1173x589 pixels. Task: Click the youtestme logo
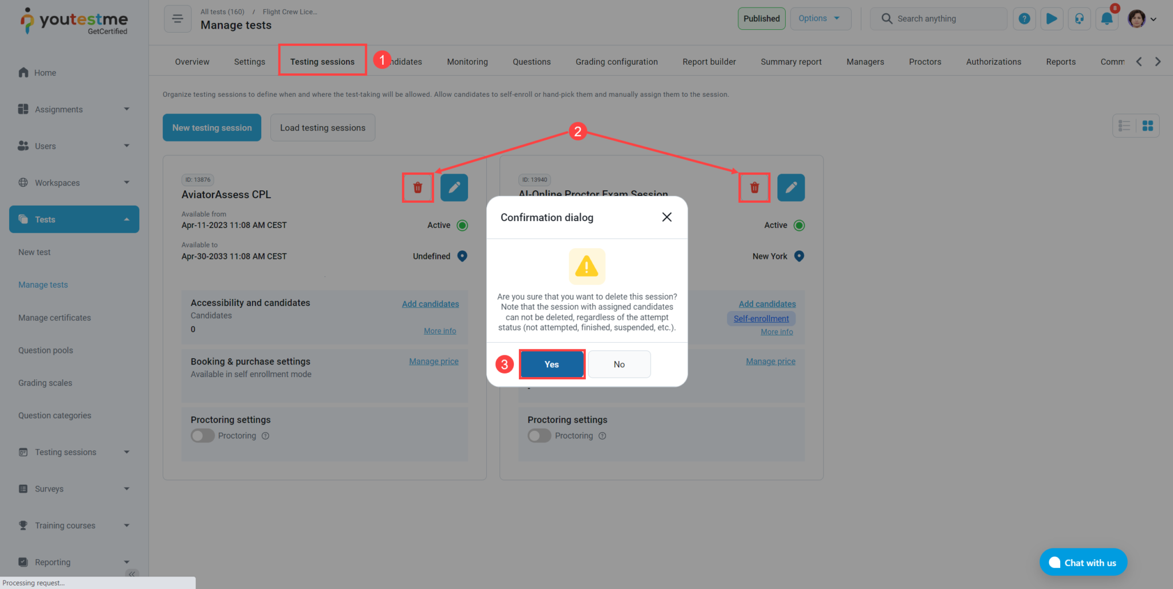pyautogui.click(x=74, y=21)
